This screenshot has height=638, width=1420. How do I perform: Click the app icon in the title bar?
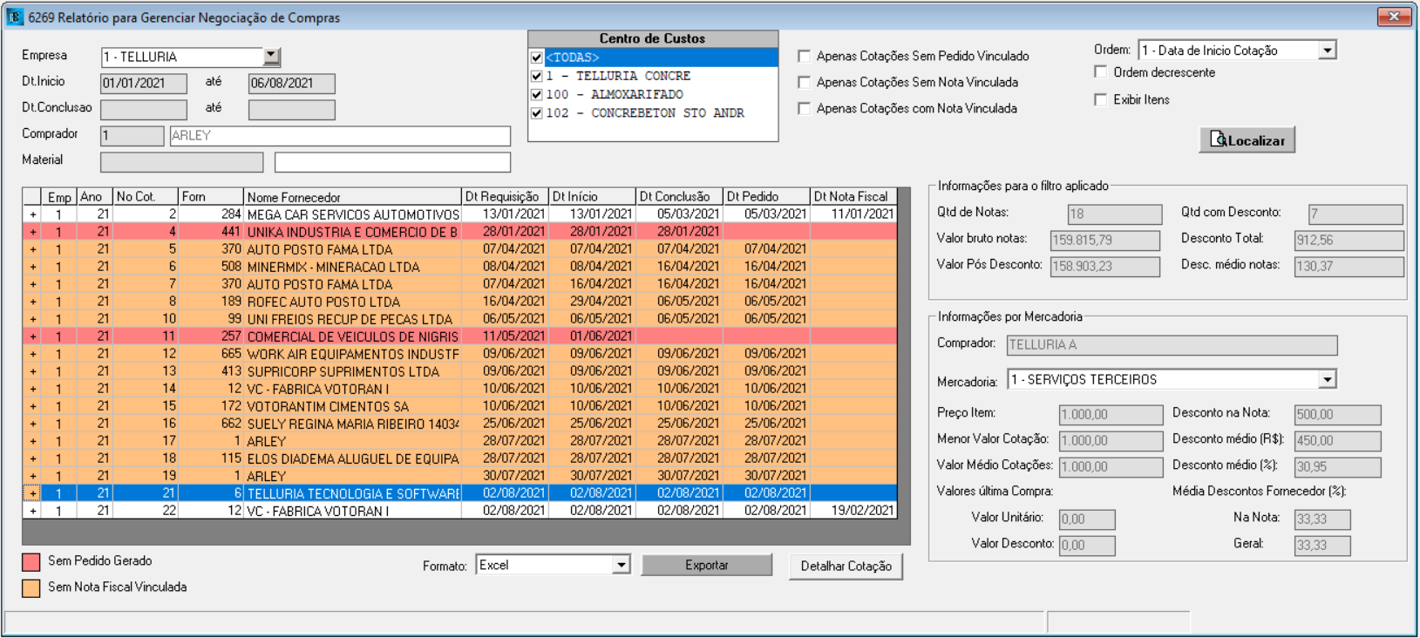pos(15,17)
